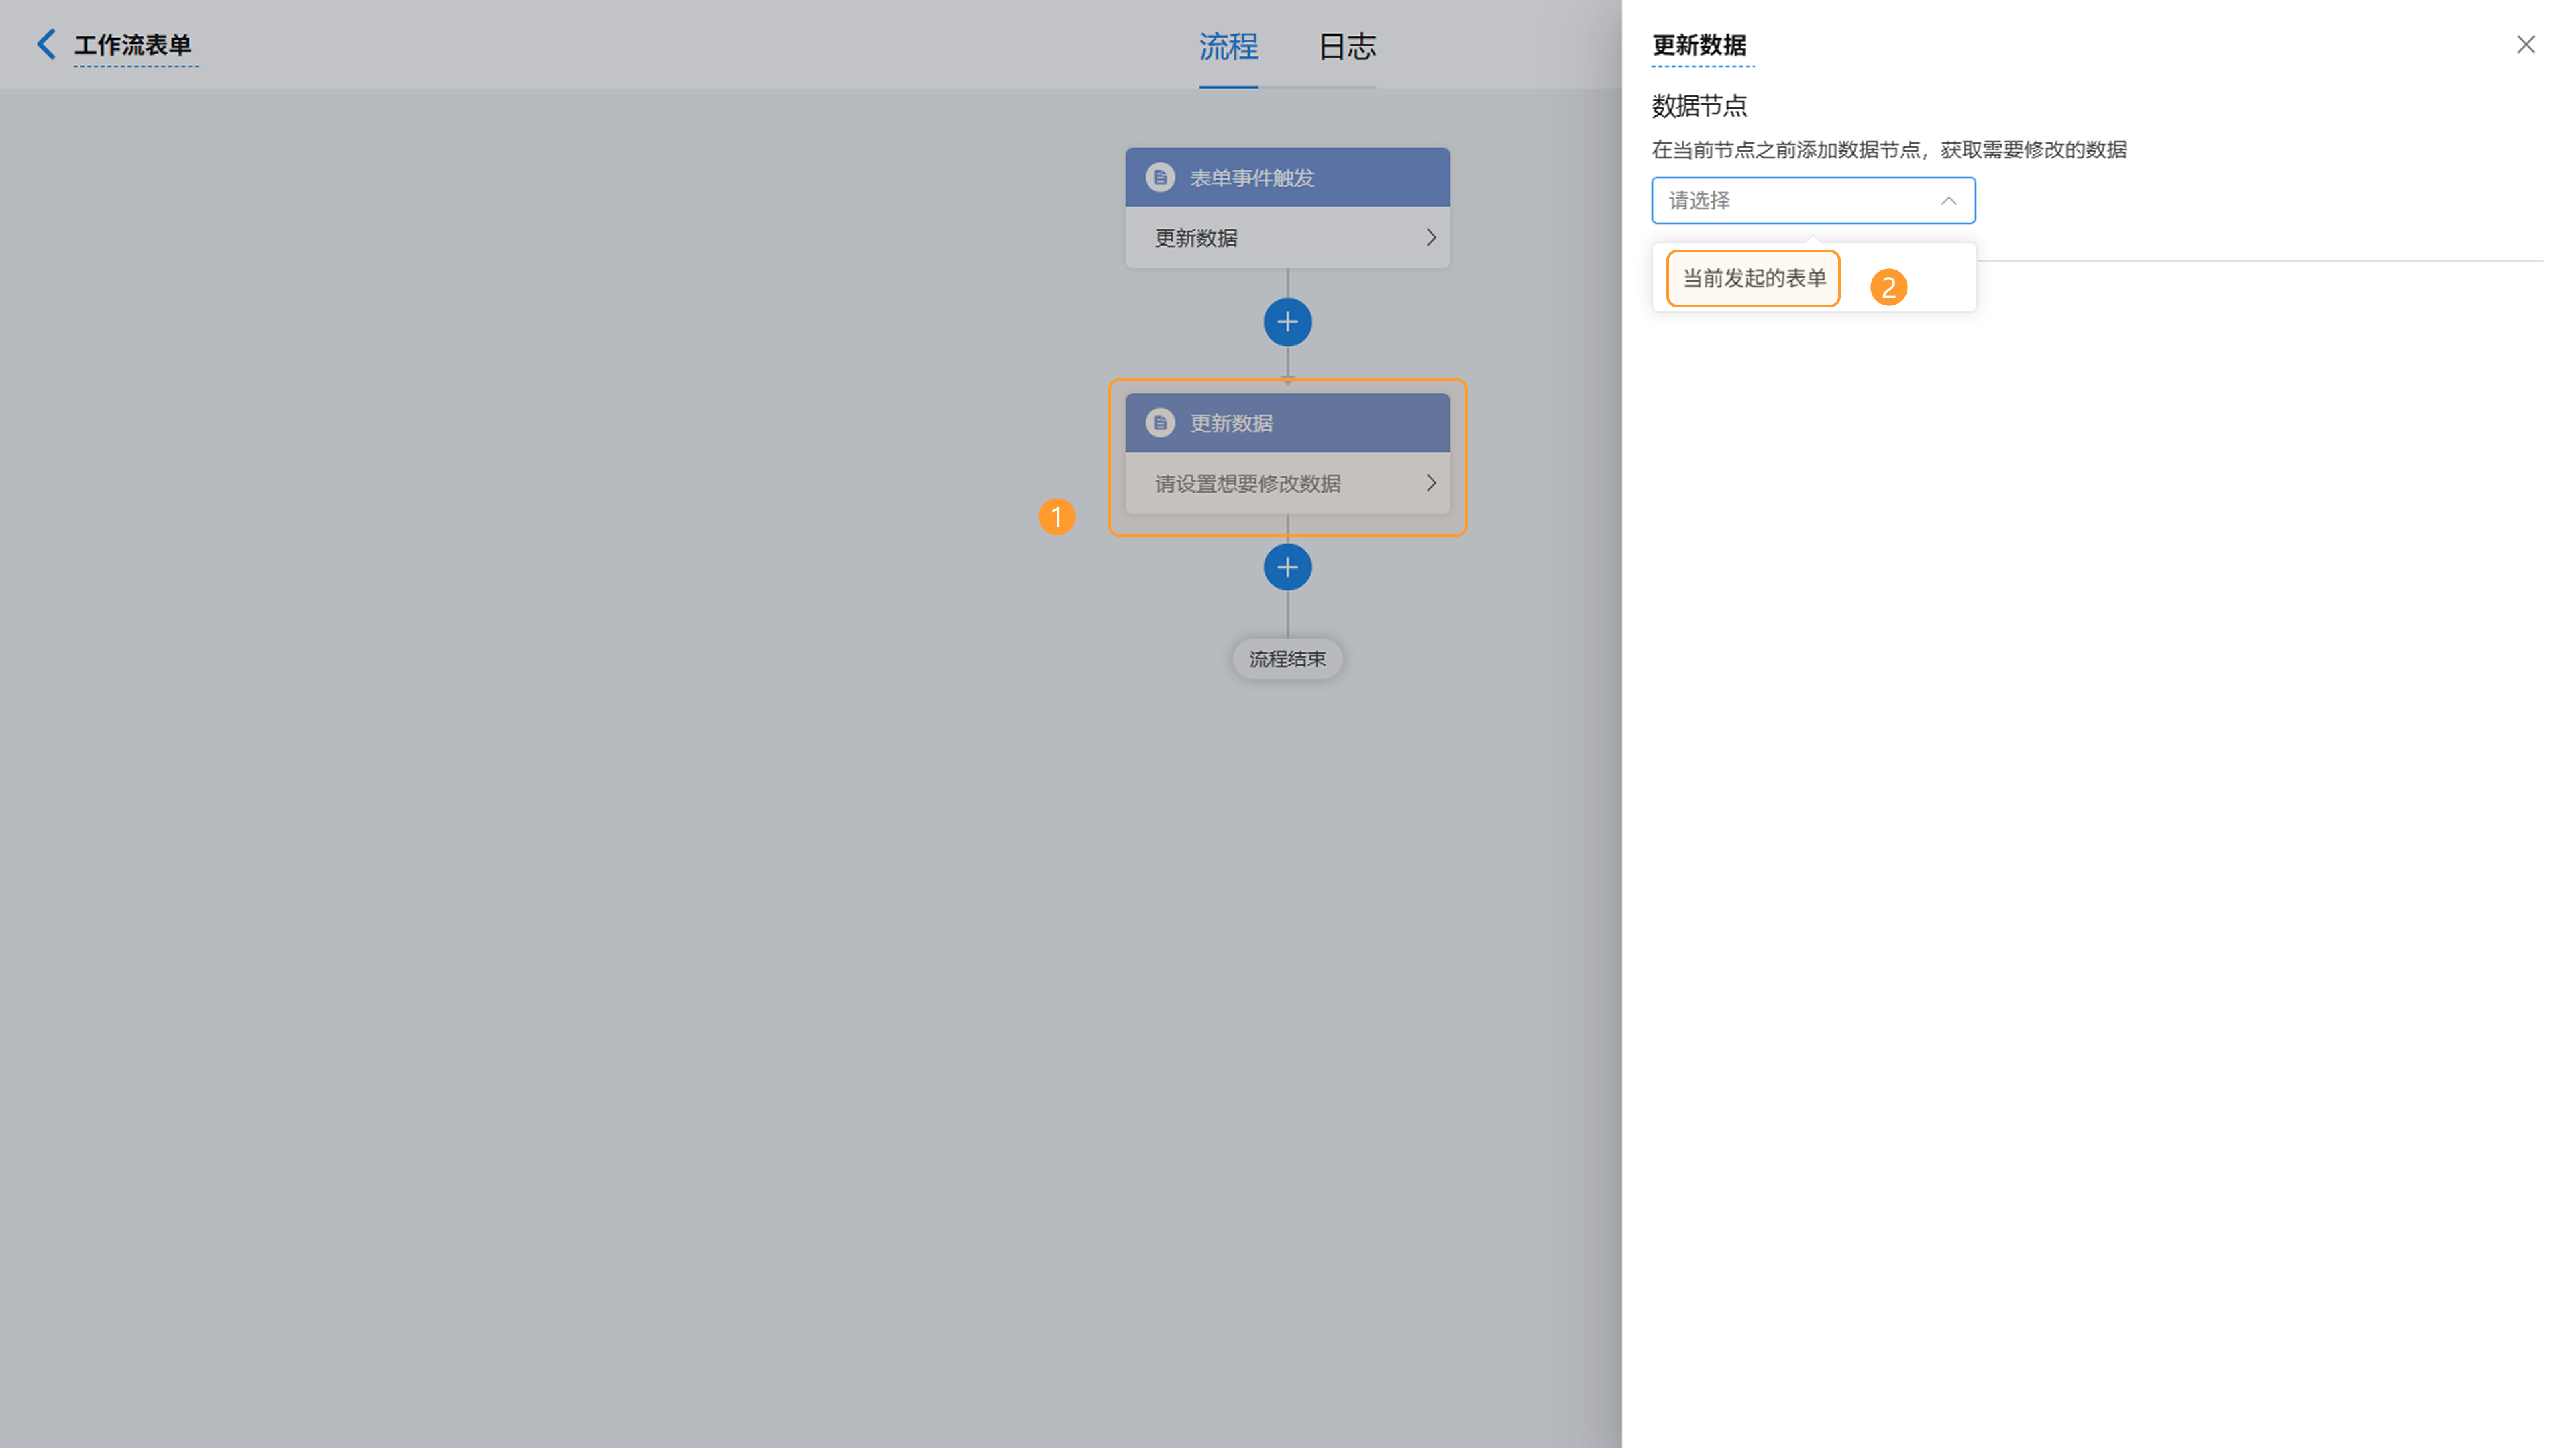Add node with plus button above 流程结束

1287,567
